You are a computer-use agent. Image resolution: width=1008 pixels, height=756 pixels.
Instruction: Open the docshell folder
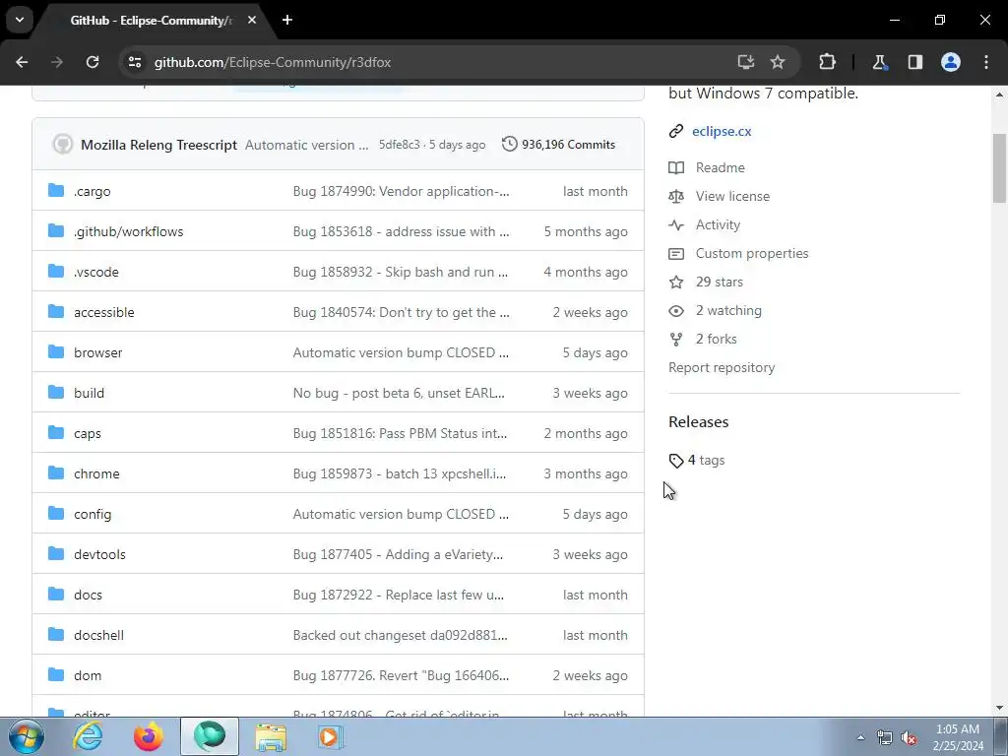[99, 635]
